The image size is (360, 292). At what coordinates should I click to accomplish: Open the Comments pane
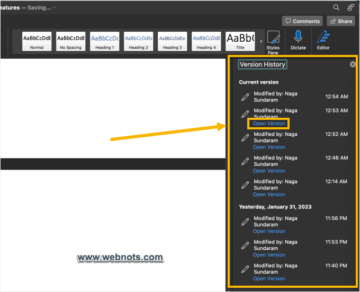[x=302, y=21]
